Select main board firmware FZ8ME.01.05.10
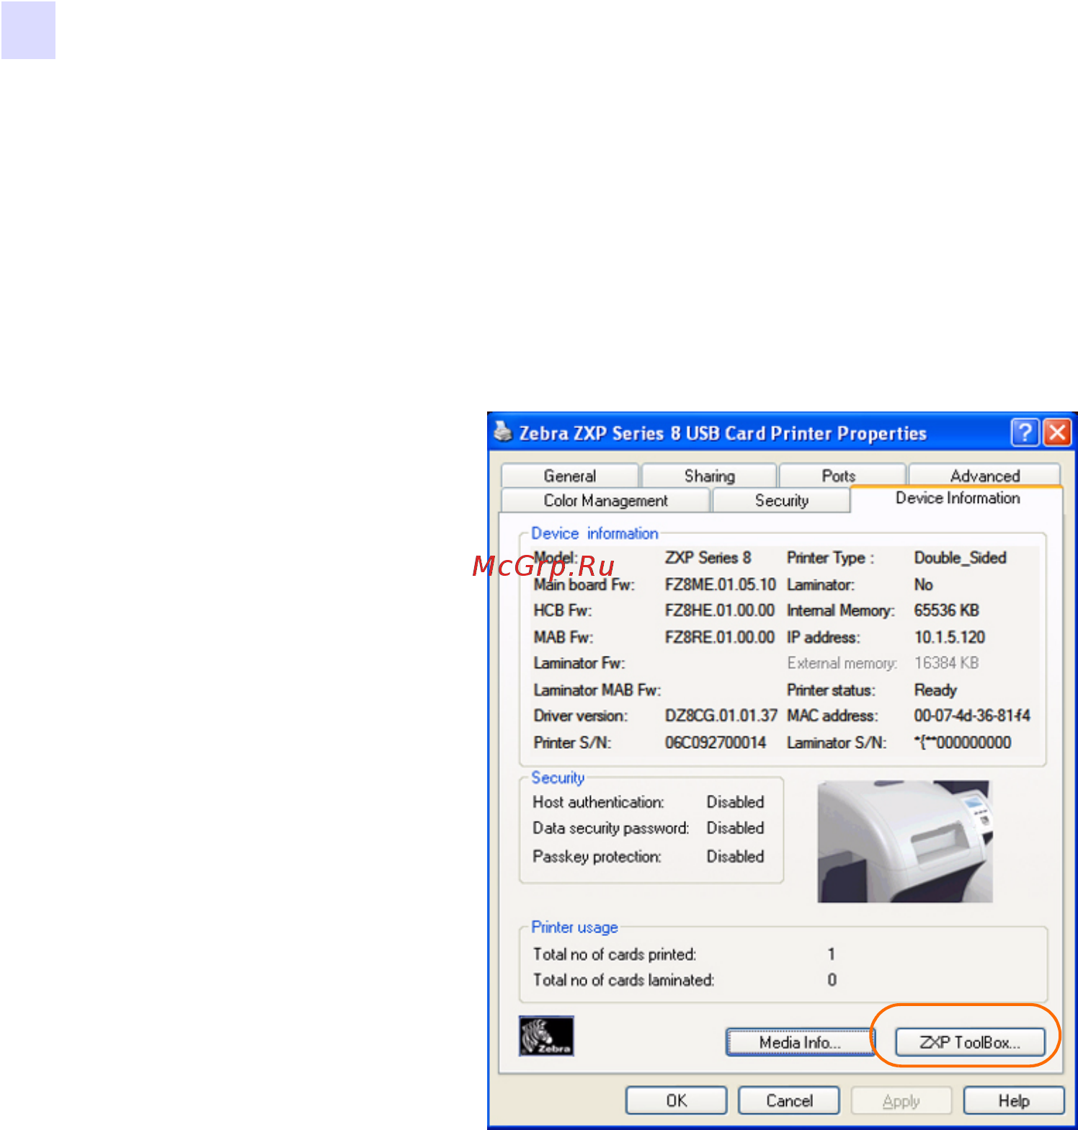Screen dimensions: 1078x1130 720,584
